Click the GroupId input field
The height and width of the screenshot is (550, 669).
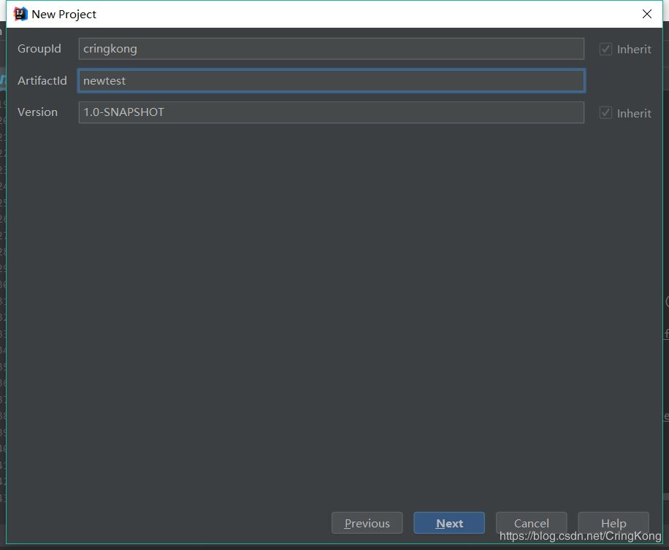pyautogui.click(x=331, y=49)
